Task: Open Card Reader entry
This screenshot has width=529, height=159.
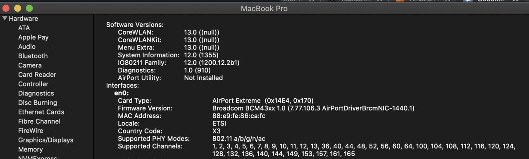Action: [37, 75]
